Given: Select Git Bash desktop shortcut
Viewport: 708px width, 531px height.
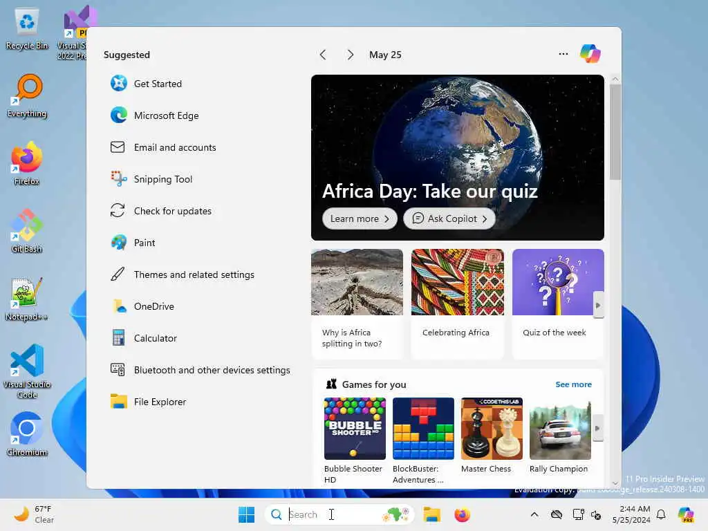Looking at the screenshot, I should click(27, 231).
